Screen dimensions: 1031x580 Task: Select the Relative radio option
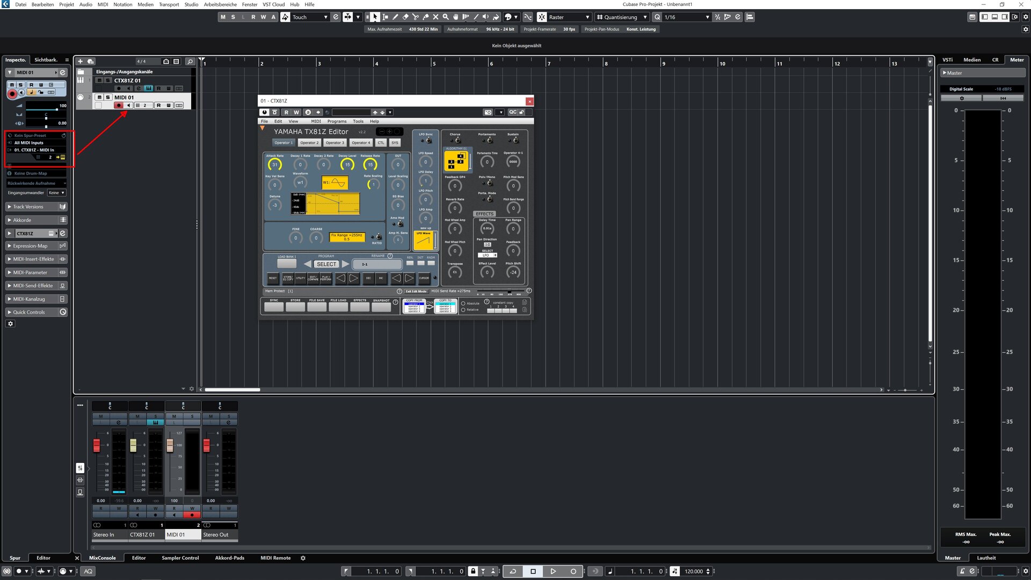pos(463,310)
